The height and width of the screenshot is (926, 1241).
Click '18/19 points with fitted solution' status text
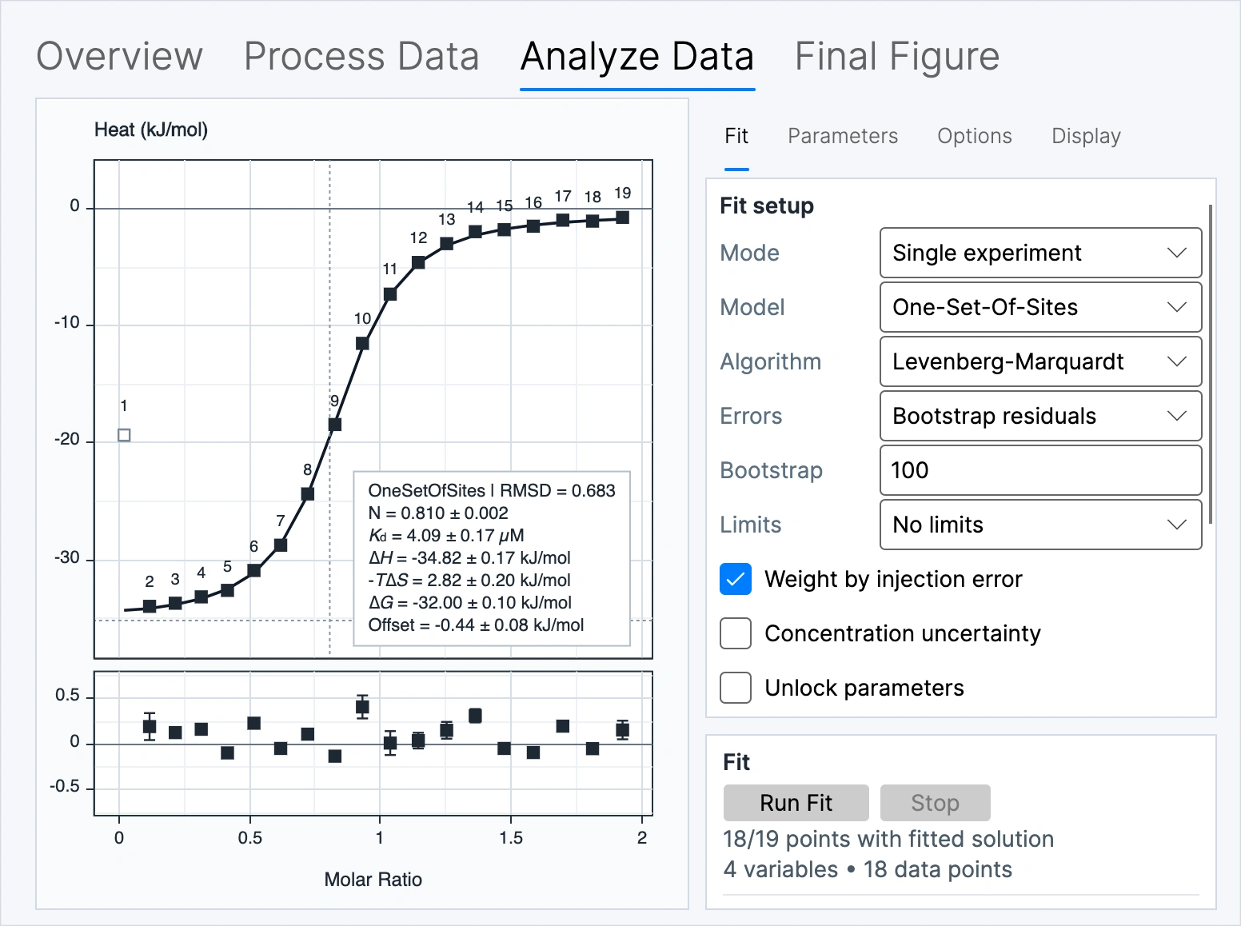(x=888, y=839)
